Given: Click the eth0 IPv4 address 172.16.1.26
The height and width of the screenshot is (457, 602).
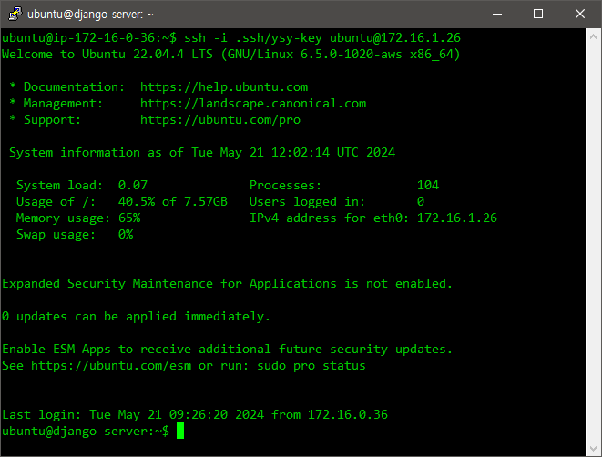Looking at the screenshot, I should [457, 218].
